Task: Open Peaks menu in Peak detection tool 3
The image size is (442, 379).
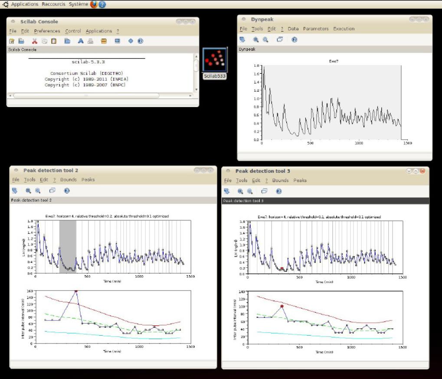Action: point(300,180)
